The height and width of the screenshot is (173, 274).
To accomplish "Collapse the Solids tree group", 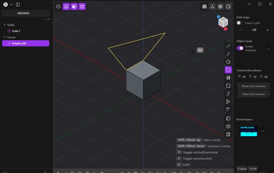I will (x=5, y=25).
